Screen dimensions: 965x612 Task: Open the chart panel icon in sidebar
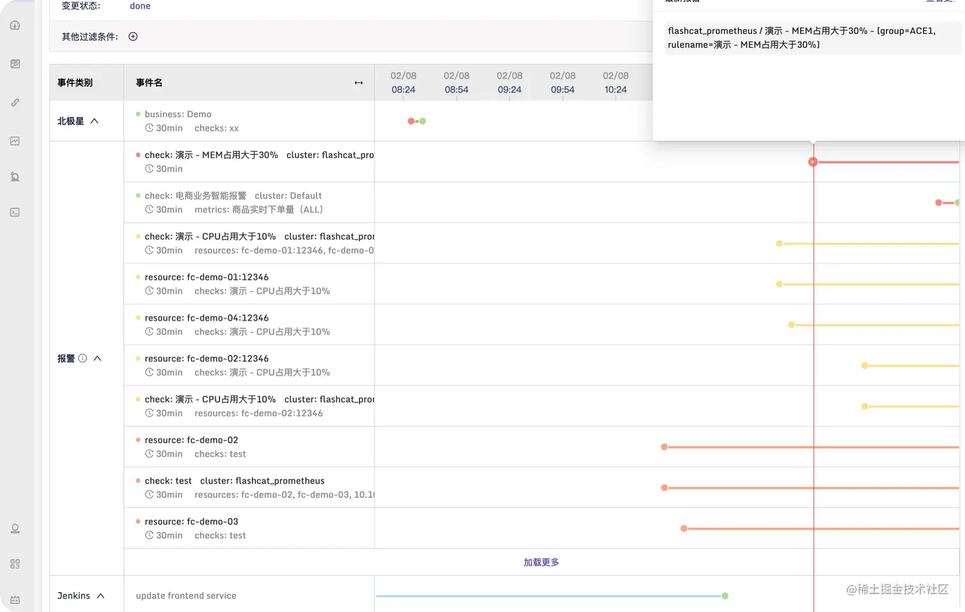pyautogui.click(x=15, y=64)
